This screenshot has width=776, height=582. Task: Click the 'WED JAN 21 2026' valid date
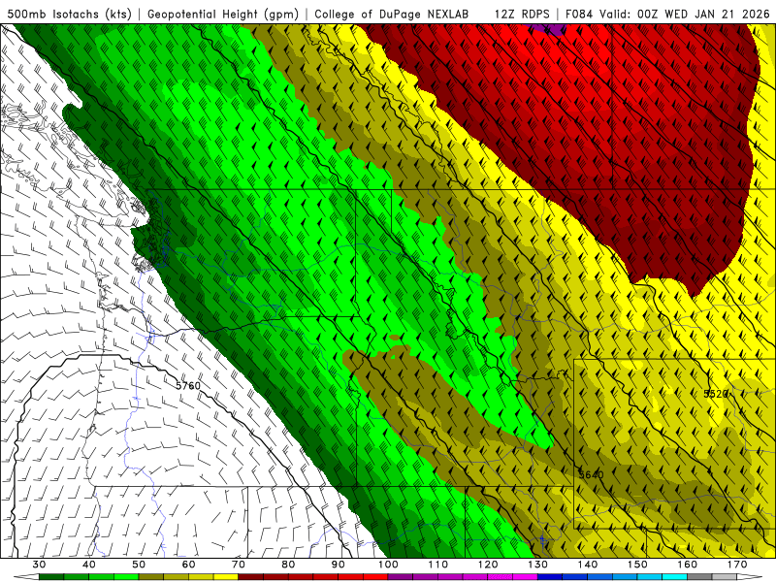717,15
